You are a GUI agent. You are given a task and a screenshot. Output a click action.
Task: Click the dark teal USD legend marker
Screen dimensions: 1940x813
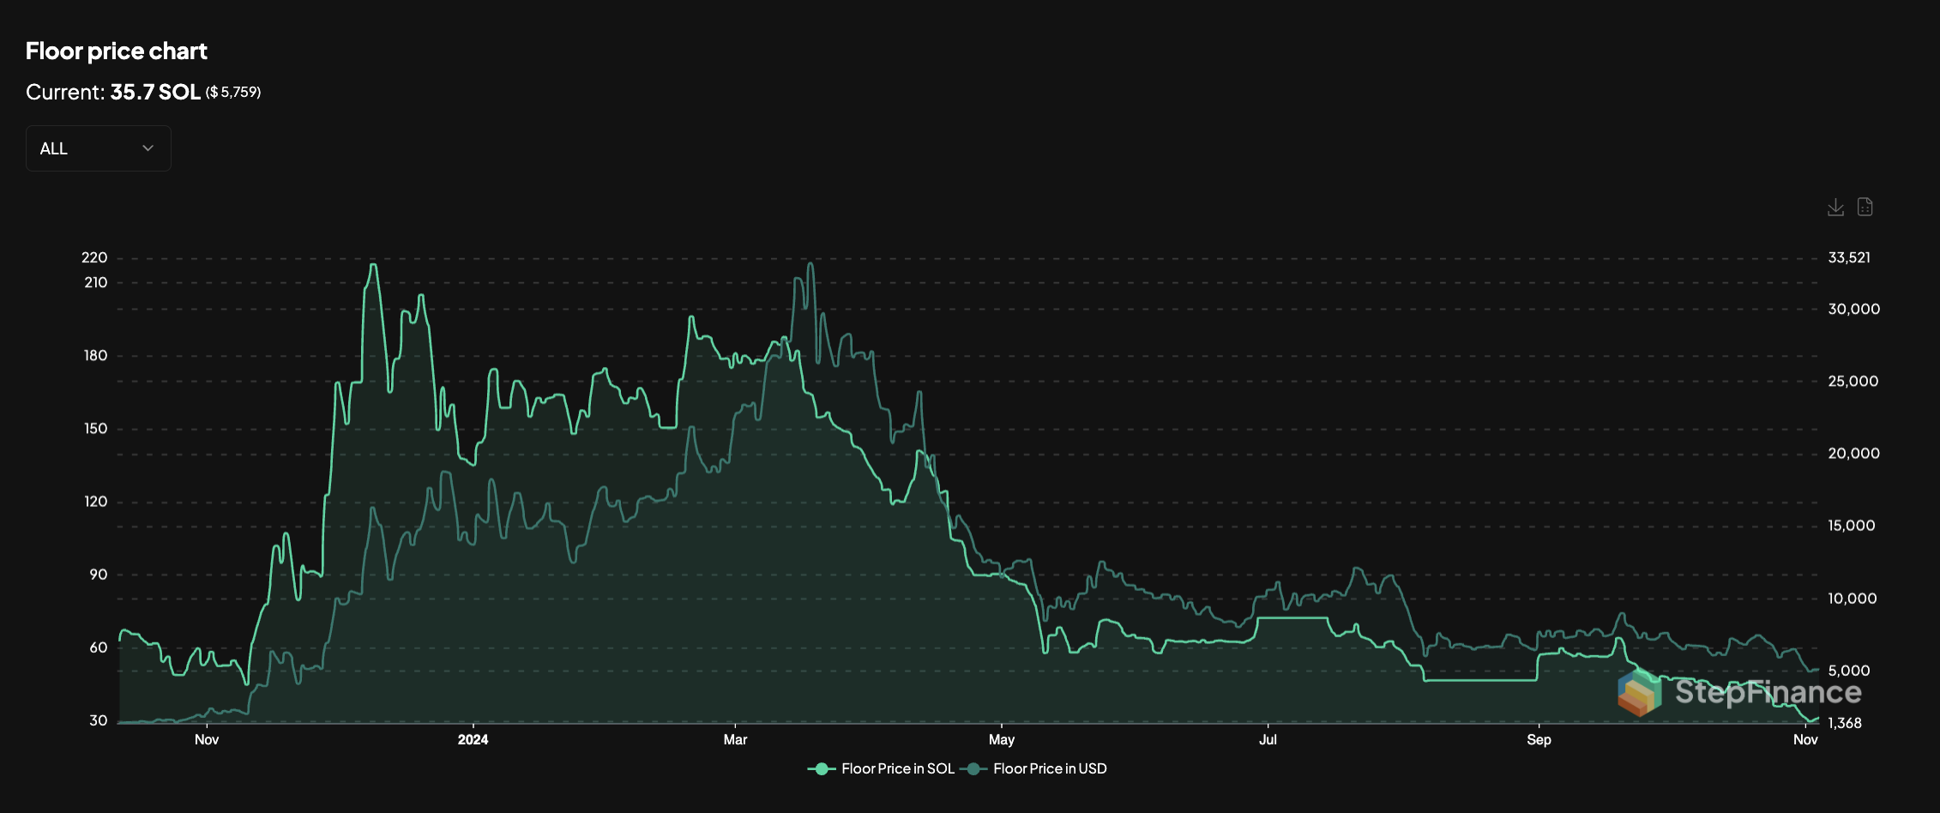(x=973, y=768)
